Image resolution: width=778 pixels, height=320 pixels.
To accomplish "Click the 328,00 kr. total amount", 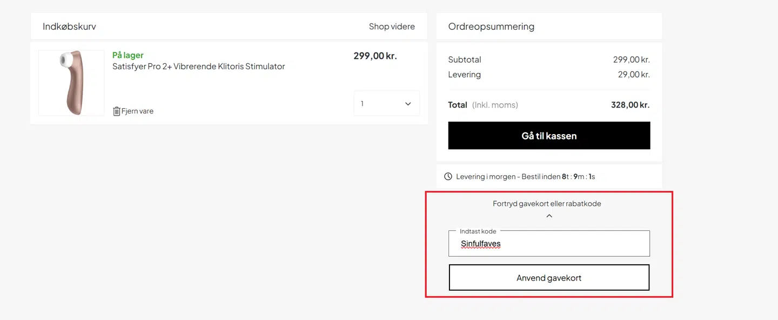I will click(x=630, y=105).
